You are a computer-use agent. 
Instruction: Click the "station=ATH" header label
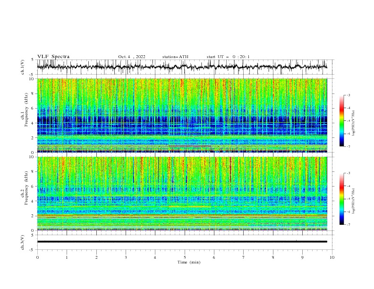coord(175,57)
